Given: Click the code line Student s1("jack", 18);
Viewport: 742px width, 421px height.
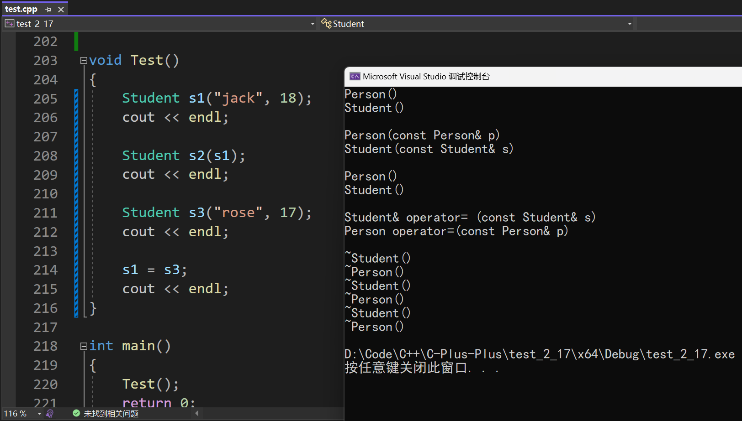Looking at the screenshot, I should (217, 98).
